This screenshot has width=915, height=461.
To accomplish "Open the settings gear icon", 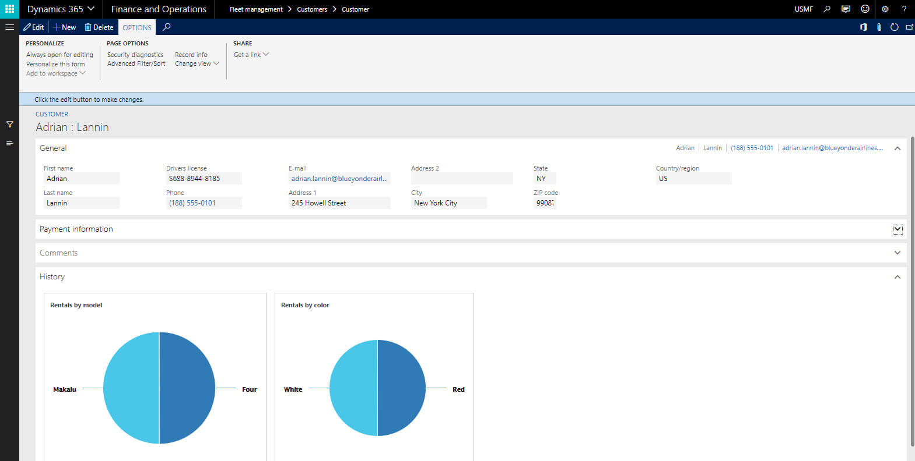I will (x=885, y=9).
